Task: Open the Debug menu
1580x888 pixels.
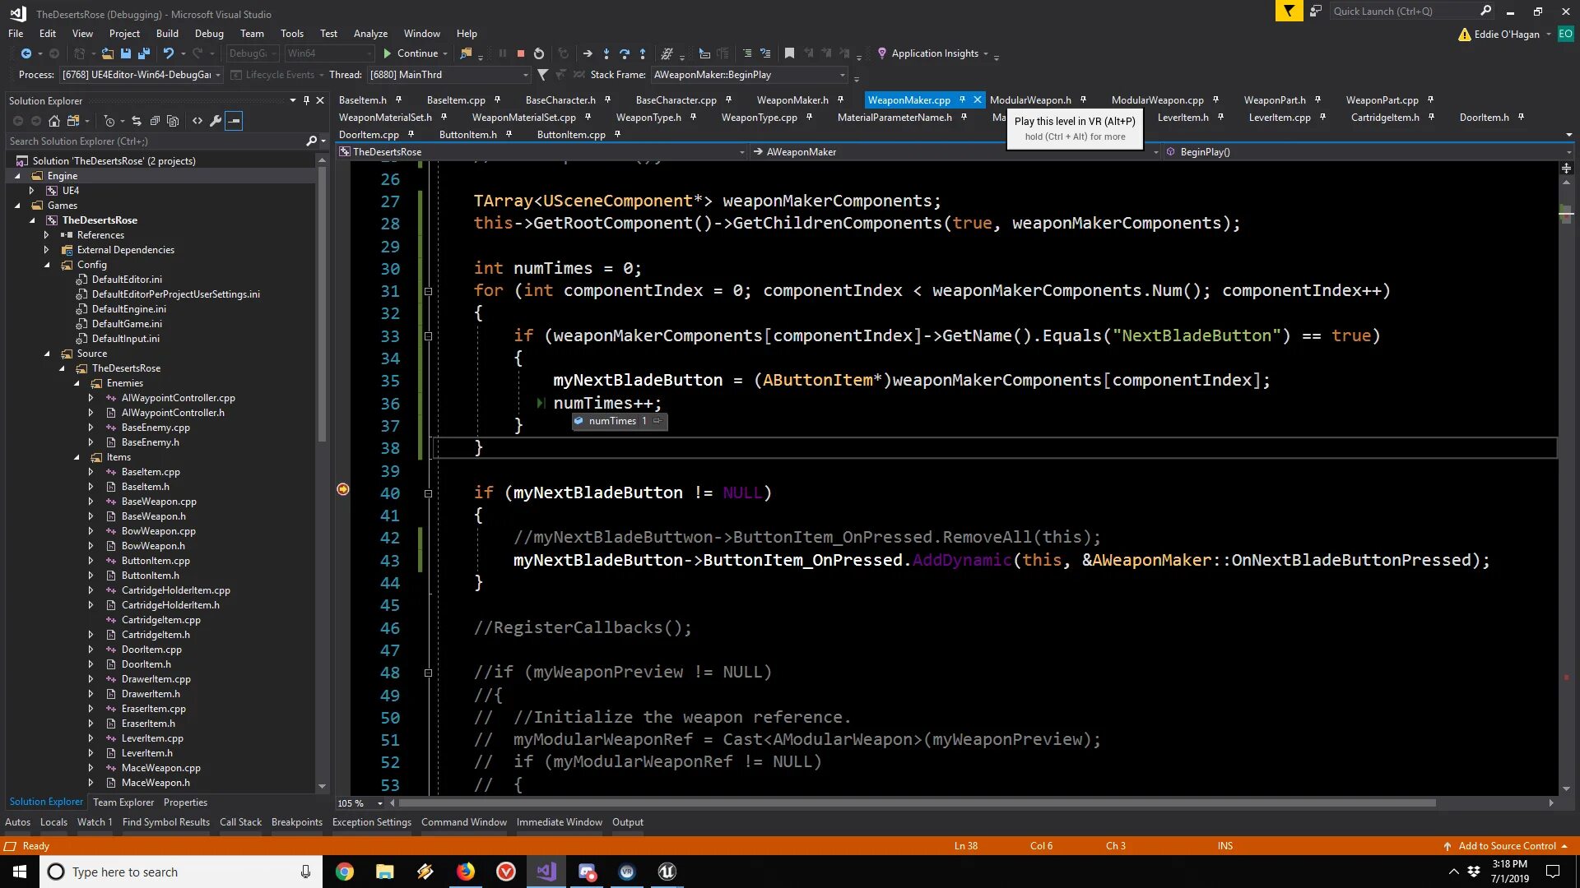Action: point(209,34)
